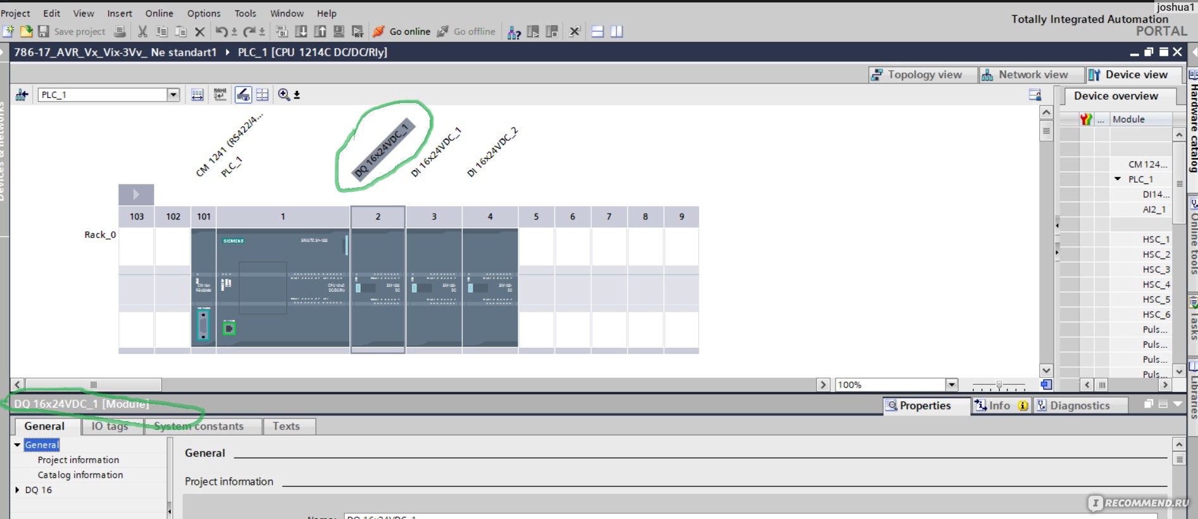Viewport: 1198px width, 519px height.
Task: Split editor space vertically icon
Action: (616, 31)
